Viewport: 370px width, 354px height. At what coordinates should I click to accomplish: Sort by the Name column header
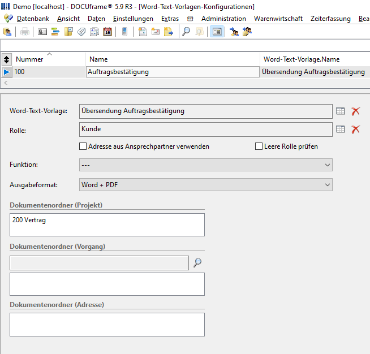pos(173,59)
